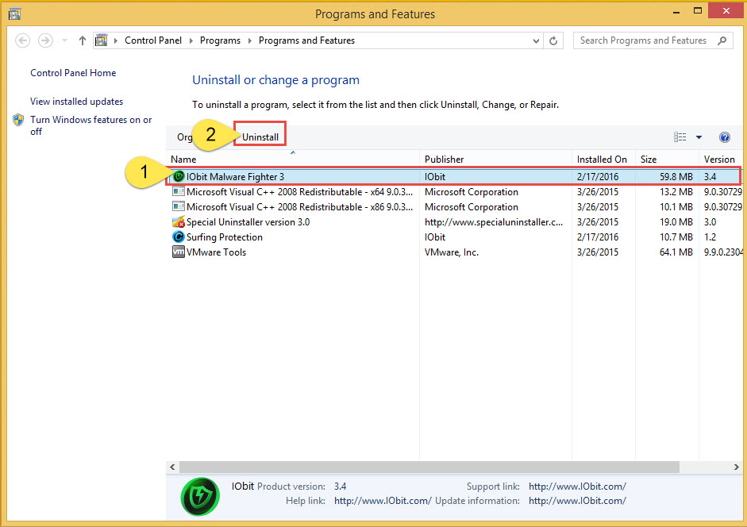
Task: Click VMware, Inc. publisher cell
Action: pos(452,252)
